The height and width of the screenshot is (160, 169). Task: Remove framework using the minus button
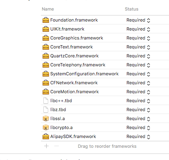[56, 146]
